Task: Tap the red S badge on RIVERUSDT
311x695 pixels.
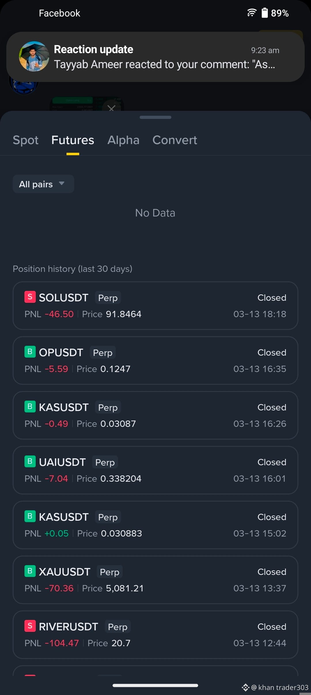Action: tap(30, 626)
